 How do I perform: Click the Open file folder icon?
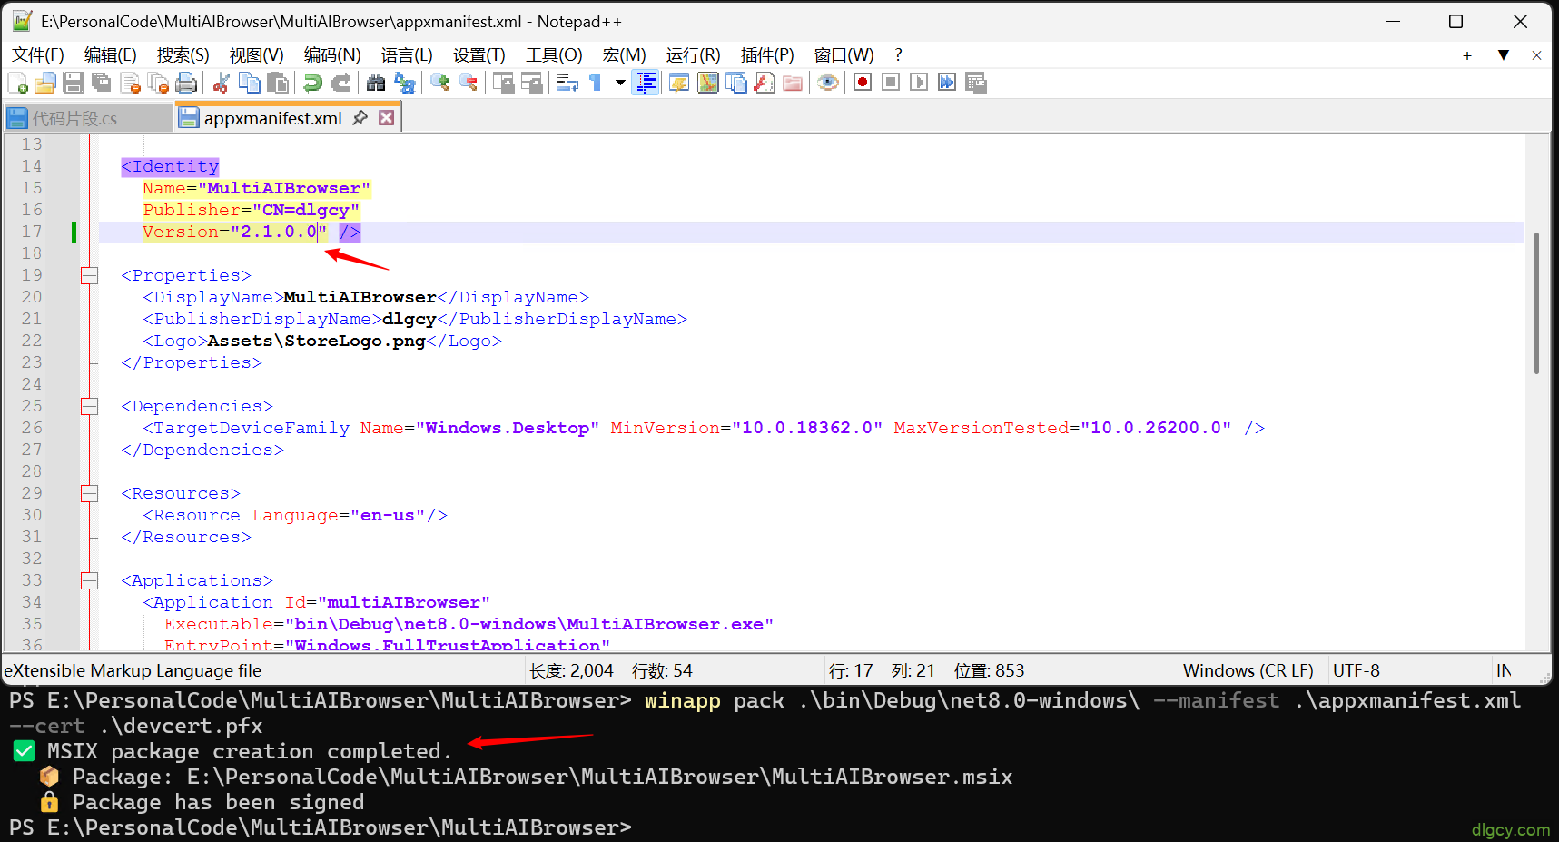(x=44, y=84)
